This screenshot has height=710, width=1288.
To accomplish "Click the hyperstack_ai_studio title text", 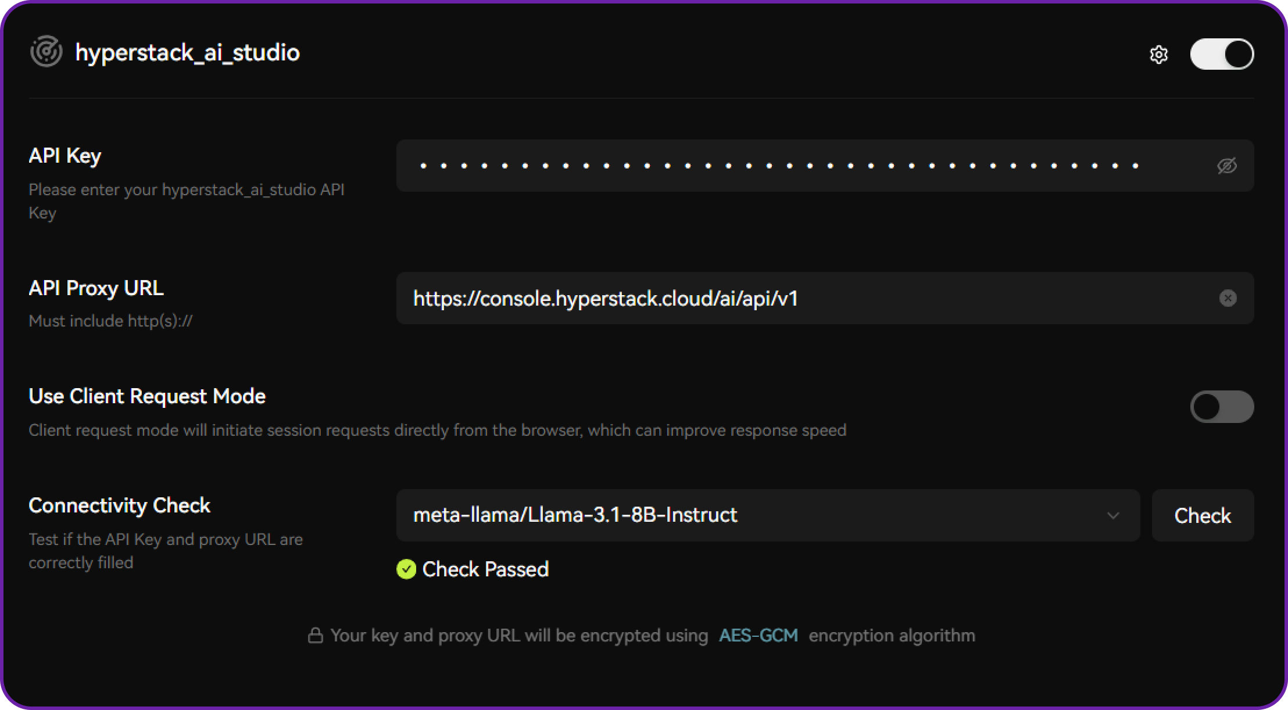I will tap(187, 52).
